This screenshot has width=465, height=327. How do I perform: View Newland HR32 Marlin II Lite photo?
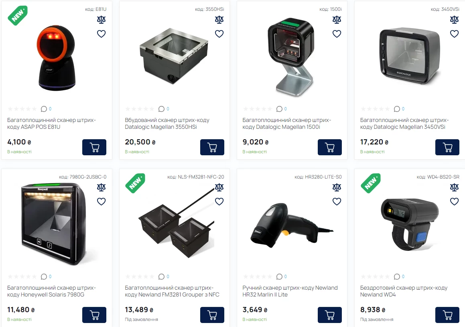[292, 226]
